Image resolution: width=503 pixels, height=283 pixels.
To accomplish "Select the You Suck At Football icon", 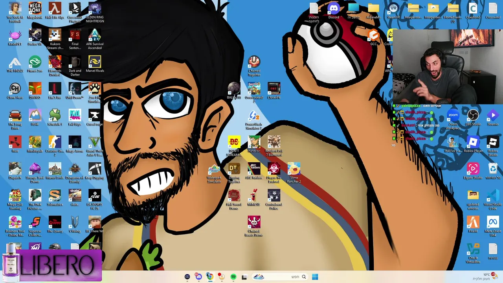I will [x=15, y=12].
